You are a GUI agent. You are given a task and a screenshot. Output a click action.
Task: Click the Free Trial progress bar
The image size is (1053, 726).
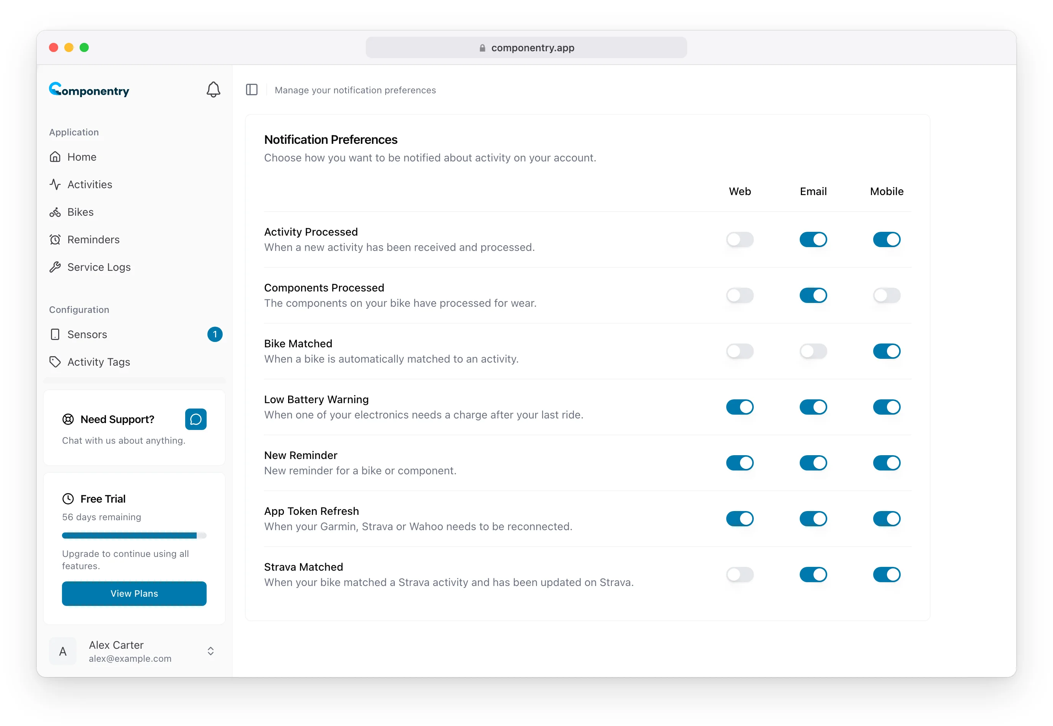(134, 536)
